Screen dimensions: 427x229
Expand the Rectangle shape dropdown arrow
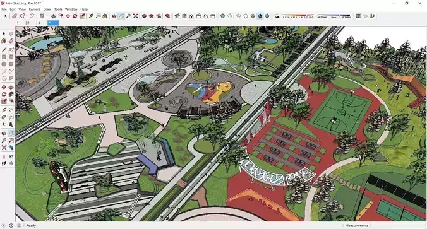coord(47,16)
